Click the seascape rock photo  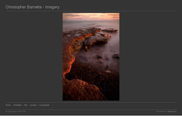(x=91, y=57)
